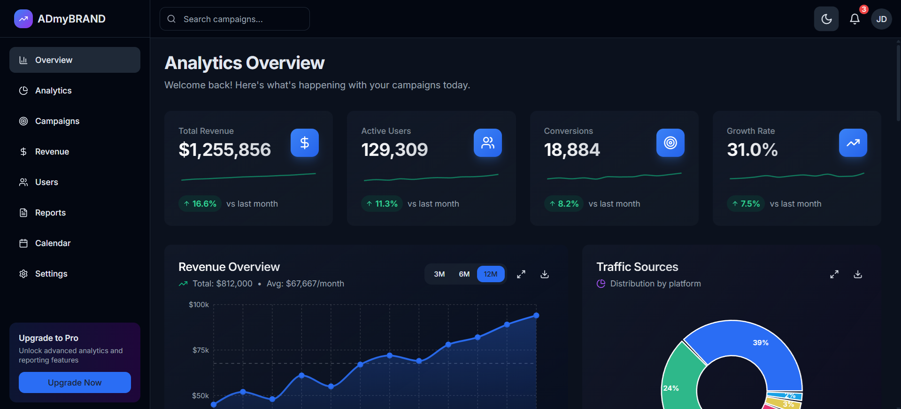Click the Active Users people icon
This screenshot has height=409, width=901.
[488, 143]
